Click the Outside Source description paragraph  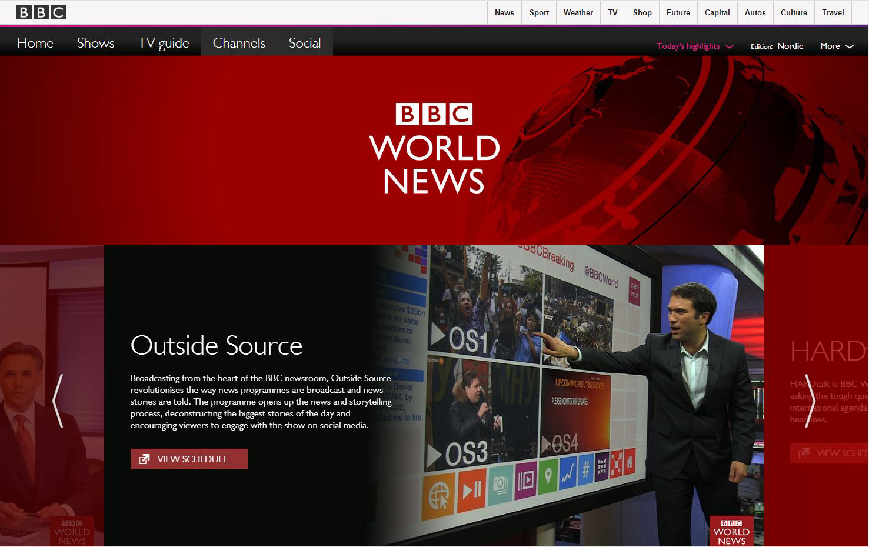pos(261,402)
